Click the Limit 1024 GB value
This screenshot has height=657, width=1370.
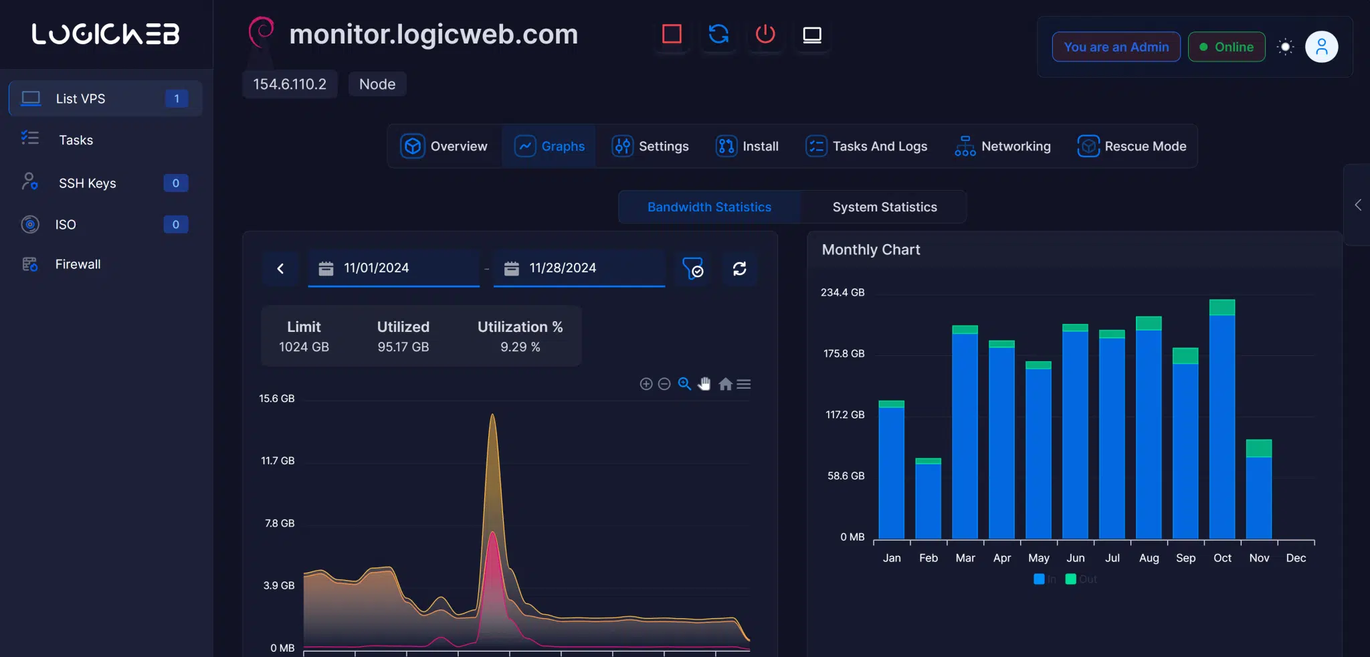pyautogui.click(x=304, y=347)
